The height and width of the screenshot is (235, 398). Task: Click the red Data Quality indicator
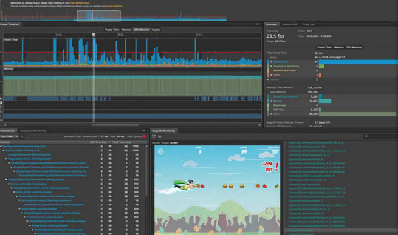[144, 137]
